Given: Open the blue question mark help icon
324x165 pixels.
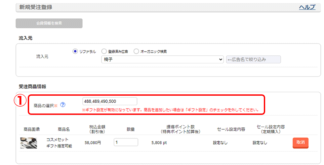Looking at the screenshot, I should (x=63, y=105).
